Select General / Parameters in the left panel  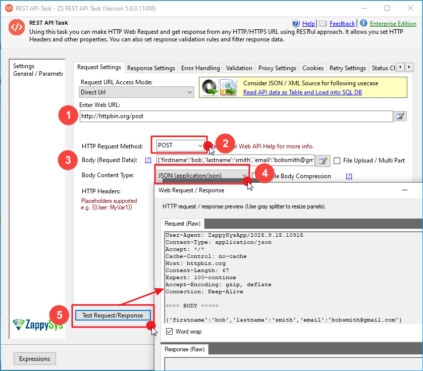click(38, 74)
